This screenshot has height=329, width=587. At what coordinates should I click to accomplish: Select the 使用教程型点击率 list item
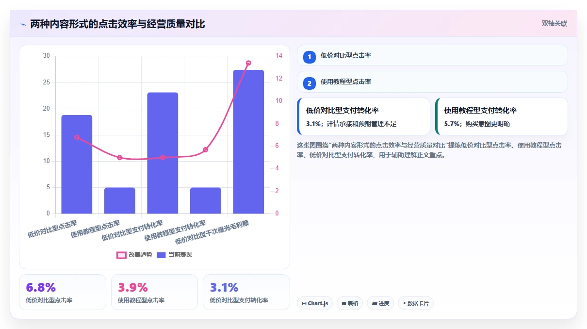point(432,82)
